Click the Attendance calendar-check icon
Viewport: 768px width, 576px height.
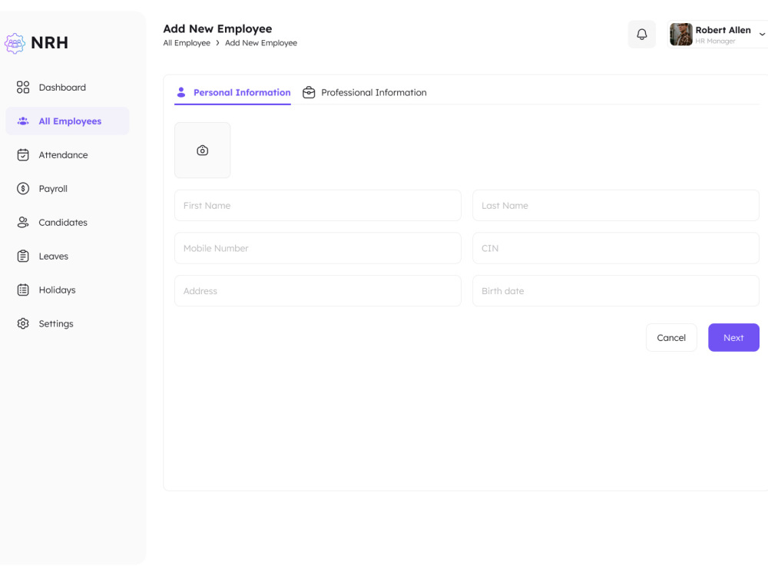coord(23,155)
